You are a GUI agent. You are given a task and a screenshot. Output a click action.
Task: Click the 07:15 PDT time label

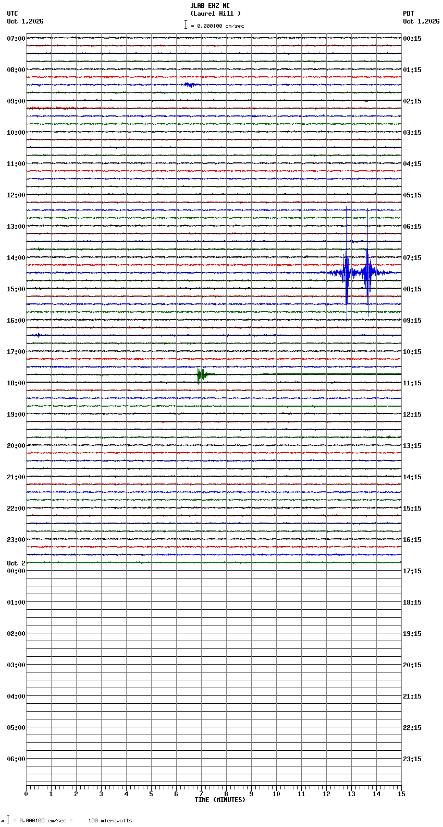pos(412,258)
